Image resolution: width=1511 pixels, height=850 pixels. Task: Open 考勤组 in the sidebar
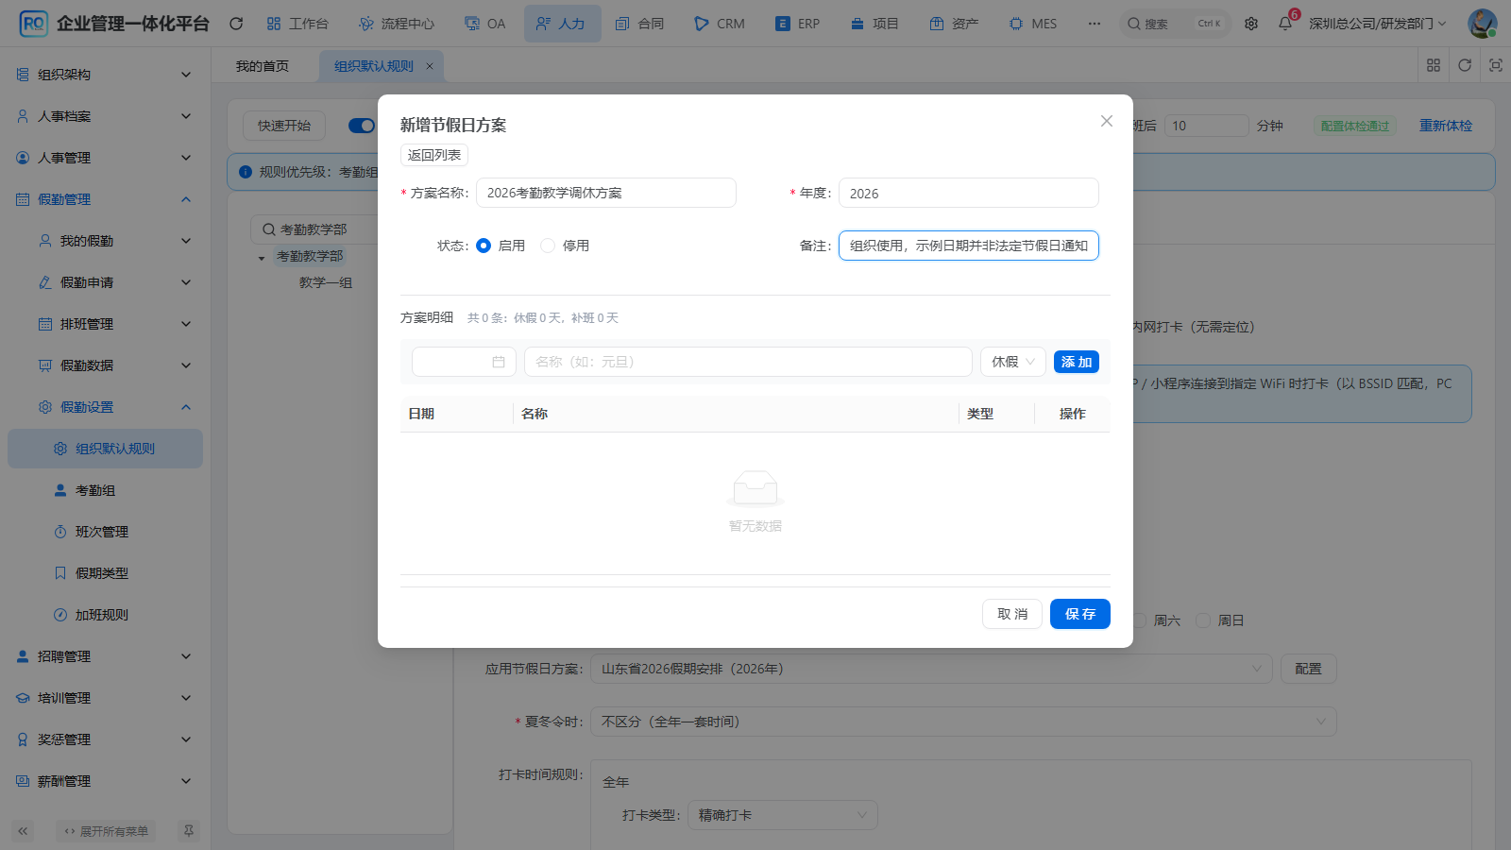pyautogui.click(x=105, y=490)
